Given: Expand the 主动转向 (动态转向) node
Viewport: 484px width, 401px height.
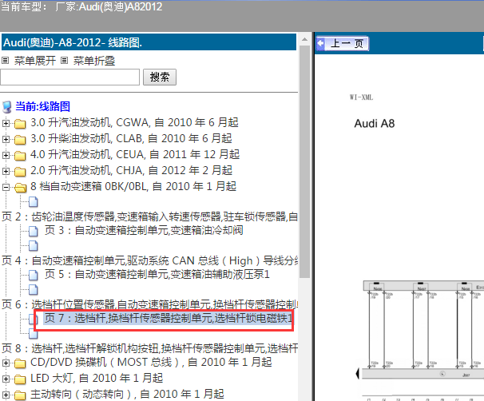Looking at the screenshot, I should 6,395.
